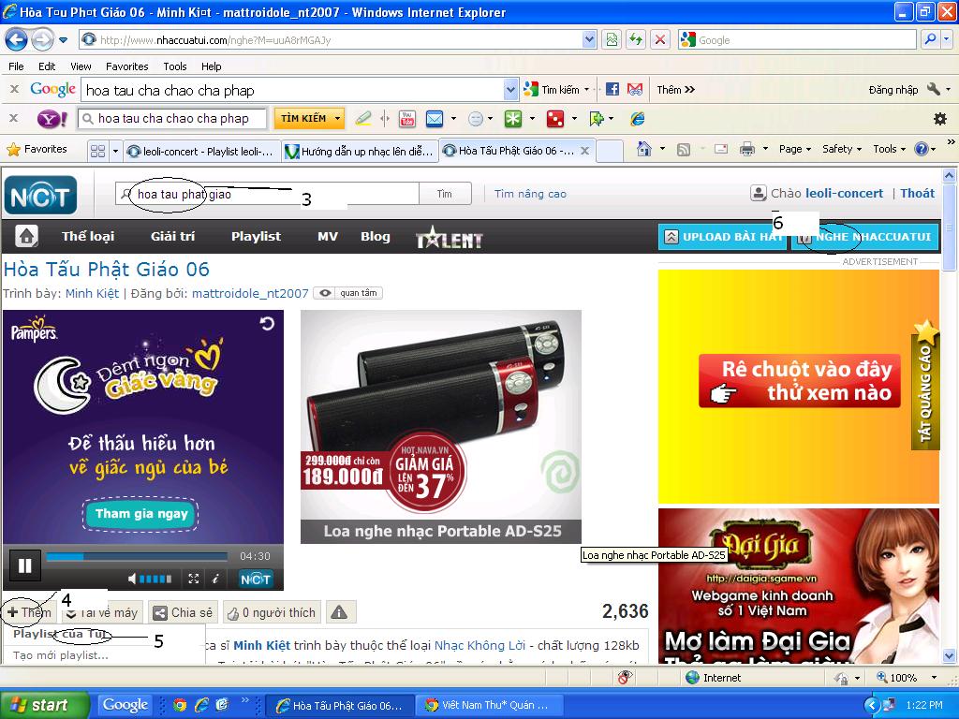Open the TÌM KIẾM button dropdown arrow on the Yahoo toolbar

coord(337,119)
